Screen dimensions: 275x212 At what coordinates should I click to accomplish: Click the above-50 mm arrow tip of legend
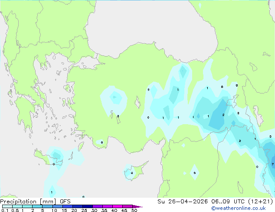click(137, 206)
